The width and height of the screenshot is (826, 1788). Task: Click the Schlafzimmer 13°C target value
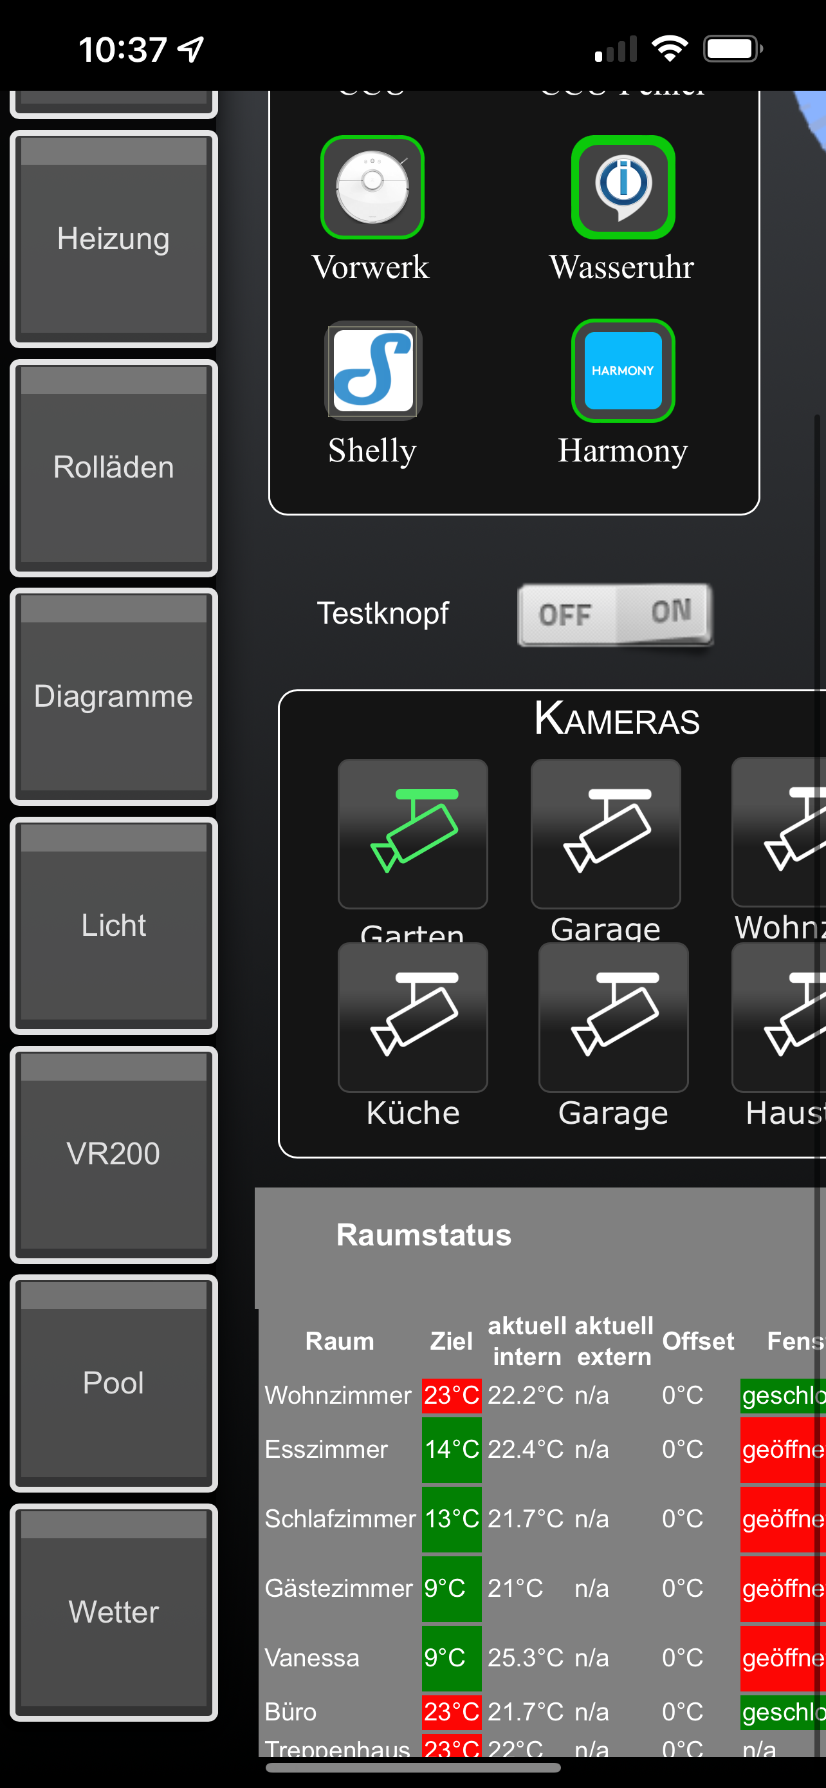452,1519
